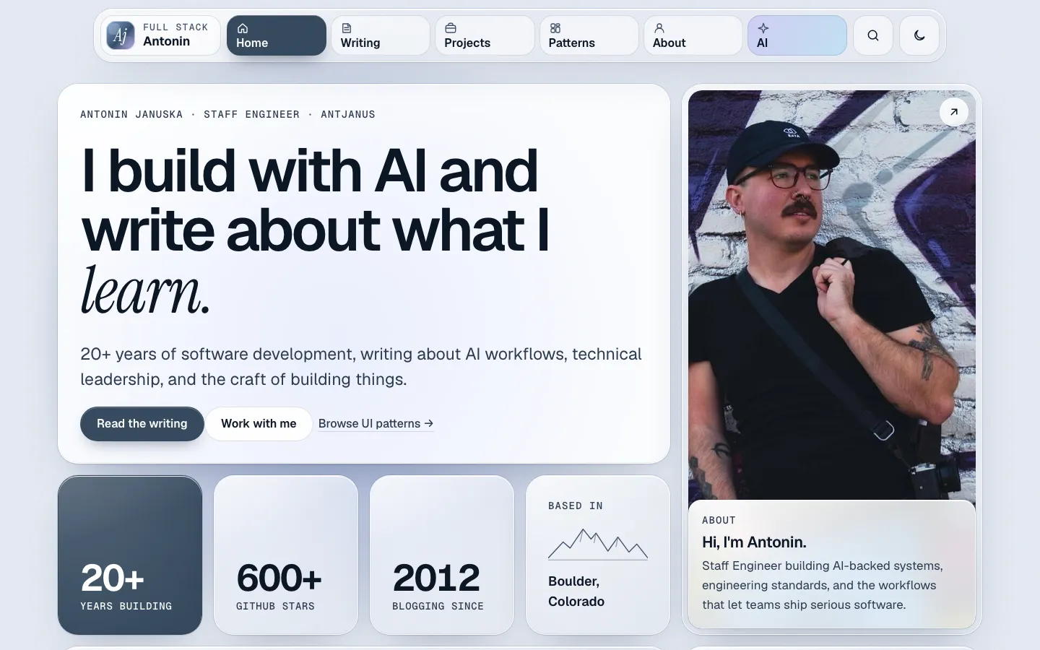
Task: Click the Read the writing button
Action: click(x=142, y=424)
